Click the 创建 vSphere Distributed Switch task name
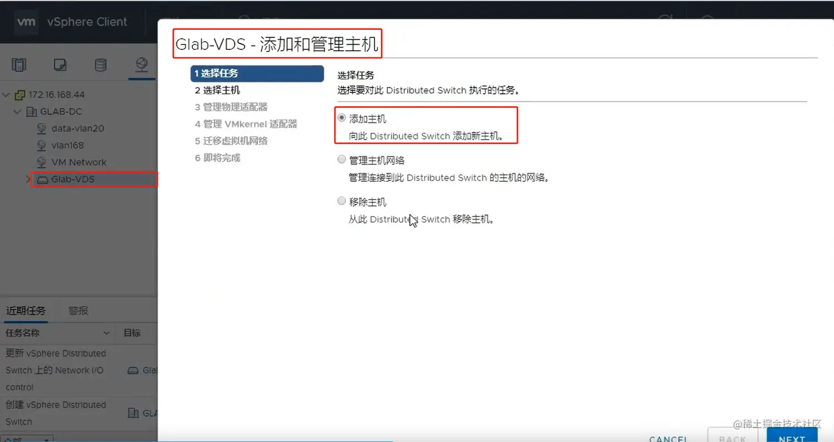The image size is (834, 442). pyautogui.click(x=56, y=413)
